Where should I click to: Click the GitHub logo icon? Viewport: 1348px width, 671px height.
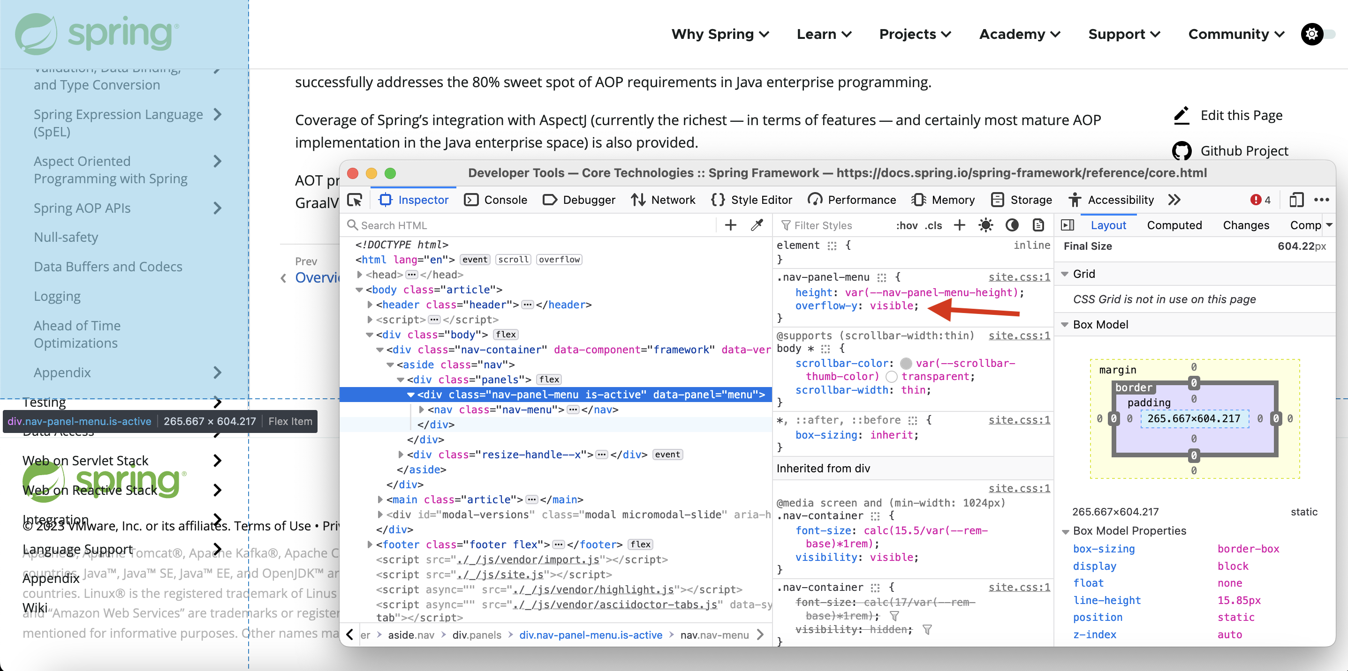[x=1181, y=151]
